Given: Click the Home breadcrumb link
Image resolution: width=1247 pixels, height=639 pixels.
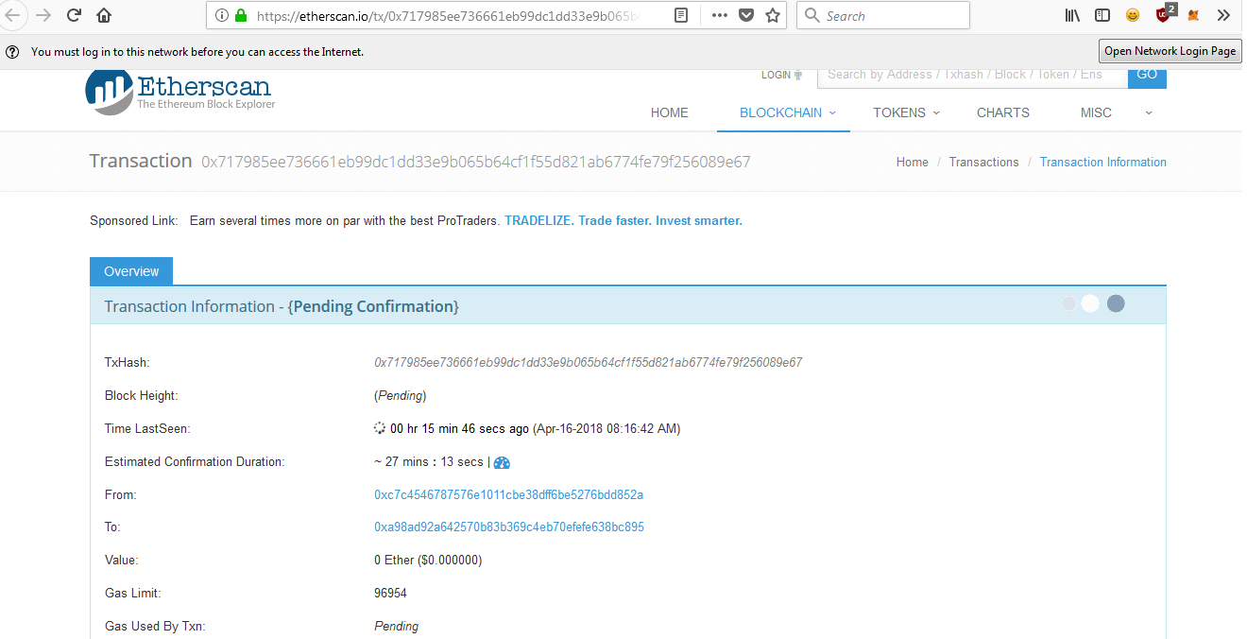Looking at the screenshot, I should [913, 163].
